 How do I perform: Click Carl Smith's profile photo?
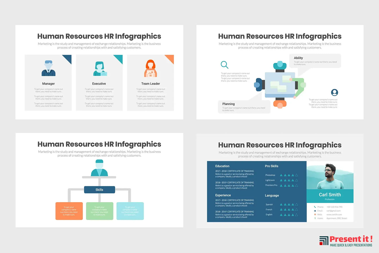click(330, 175)
